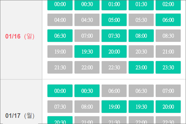Viewport: 186px width, 124px height.
Task: Pick the 01:30 time slot
Action: (141, 5)
